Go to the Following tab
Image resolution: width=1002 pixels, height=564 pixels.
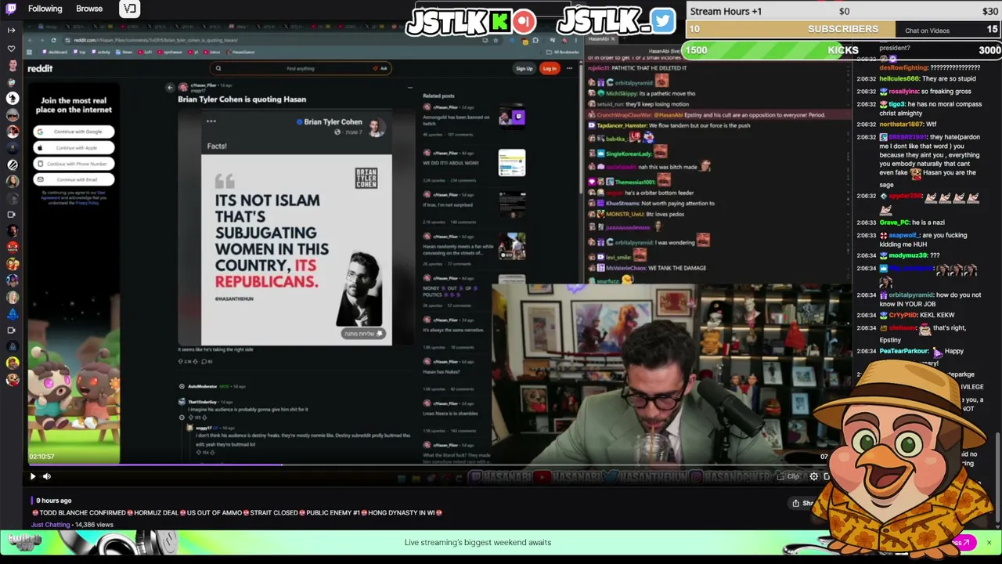pyautogui.click(x=45, y=9)
